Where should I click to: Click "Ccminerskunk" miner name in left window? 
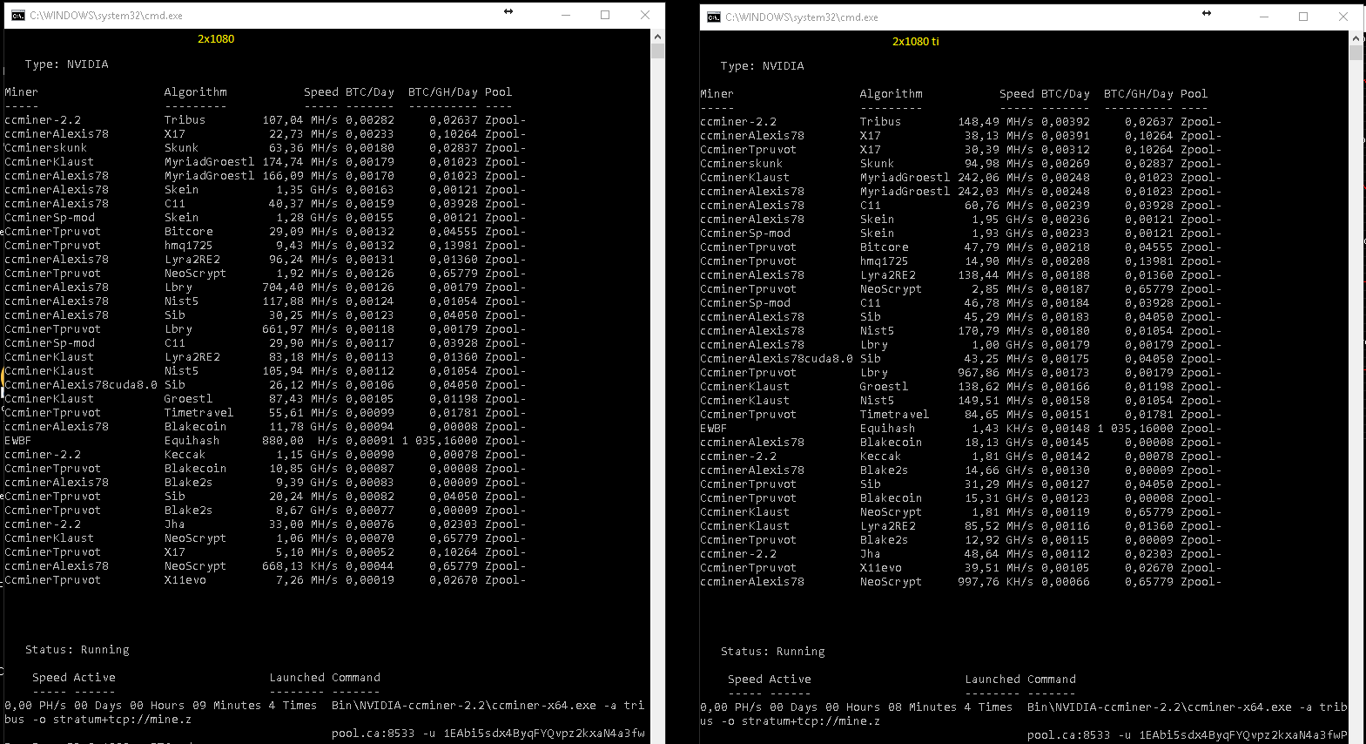(46, 148)
